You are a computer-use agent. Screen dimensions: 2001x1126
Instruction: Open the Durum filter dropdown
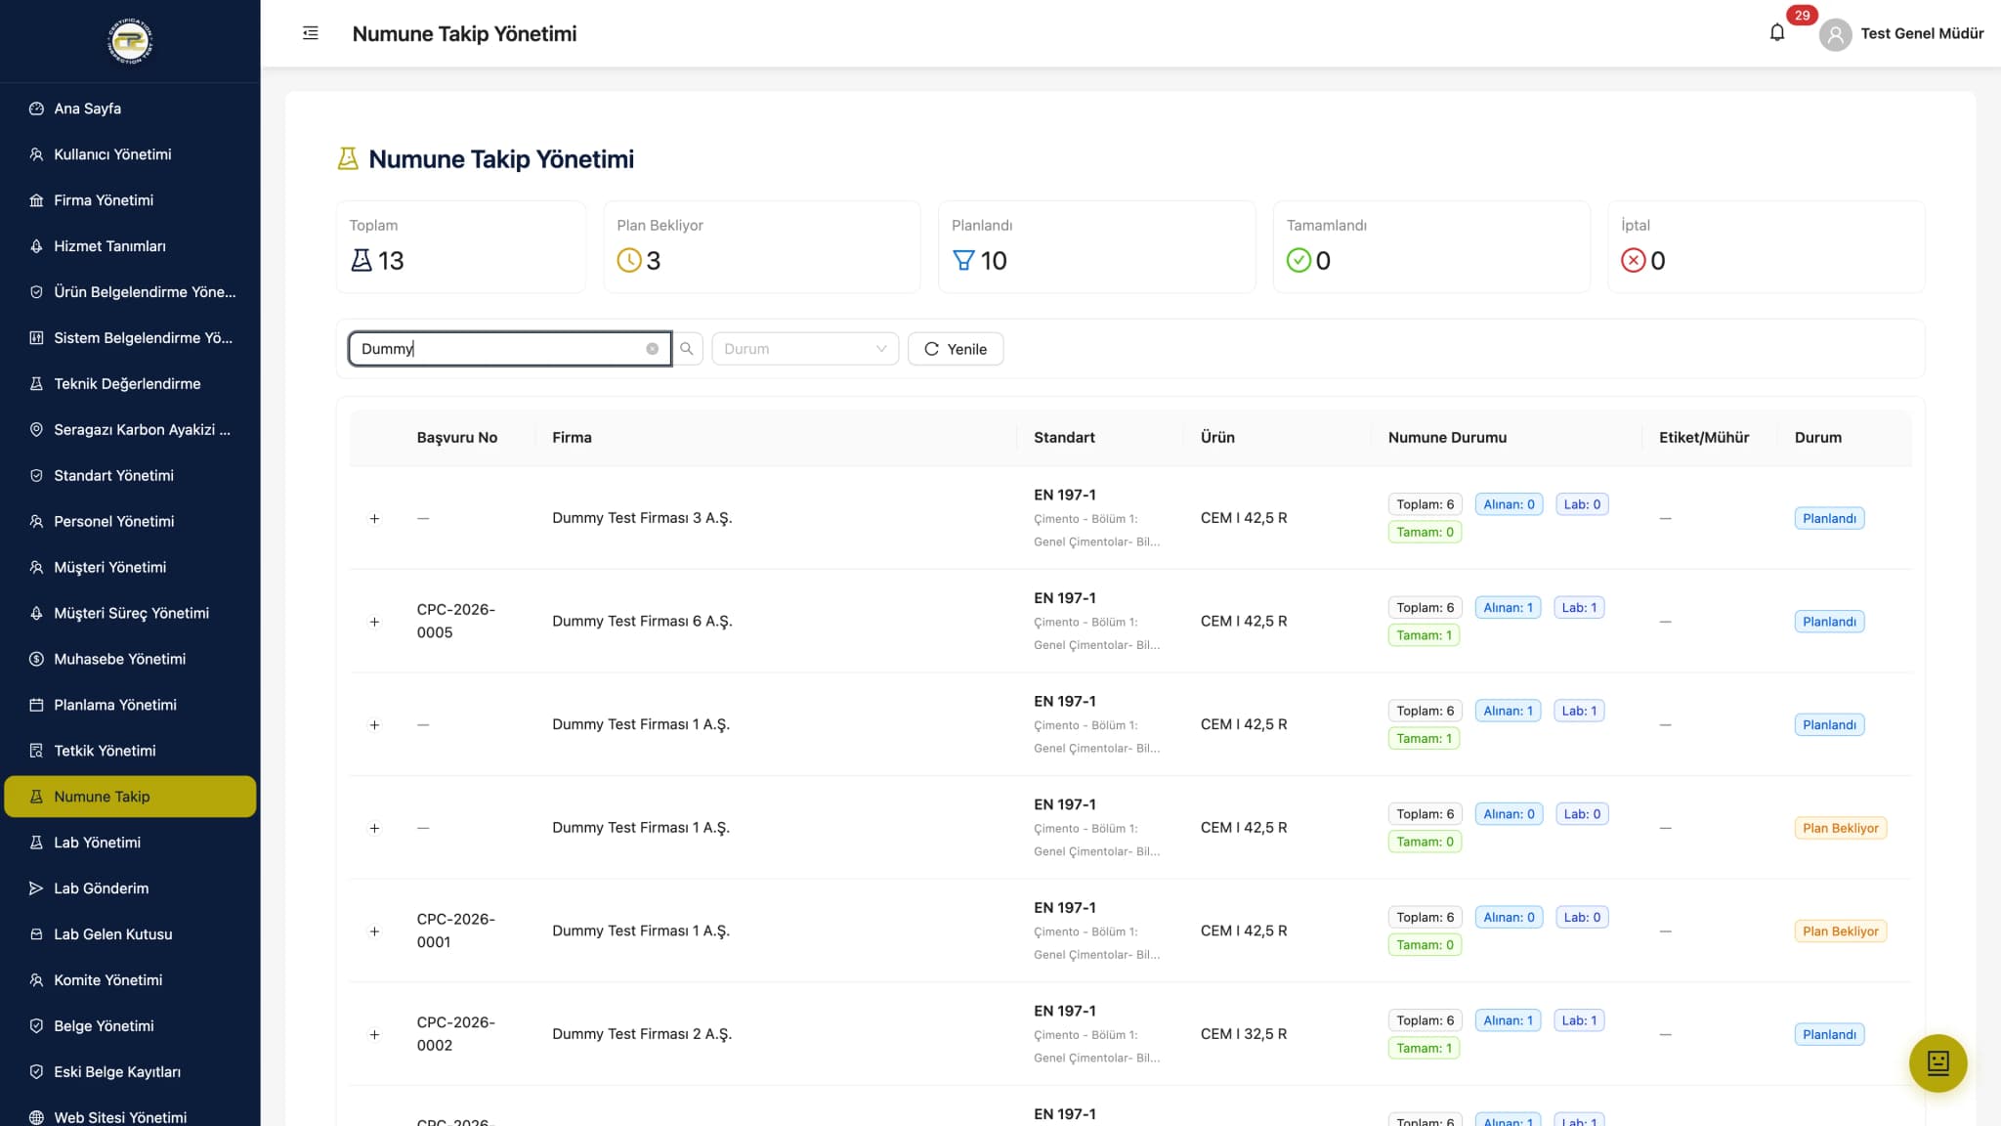(x=804, y=349)
